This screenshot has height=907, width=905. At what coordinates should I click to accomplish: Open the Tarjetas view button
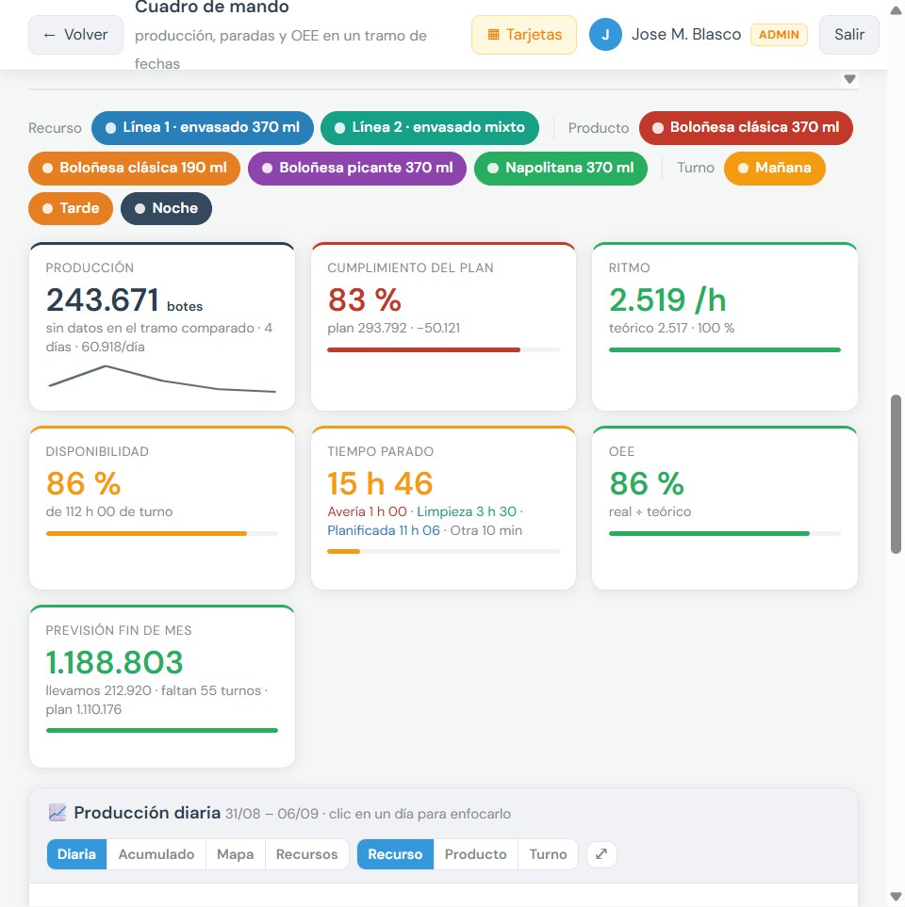(x=524, y=35)
